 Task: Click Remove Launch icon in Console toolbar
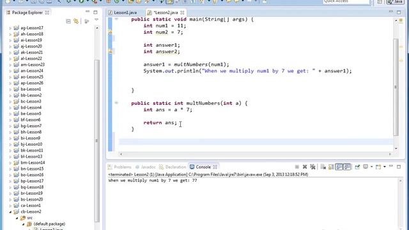pos(305,167)
